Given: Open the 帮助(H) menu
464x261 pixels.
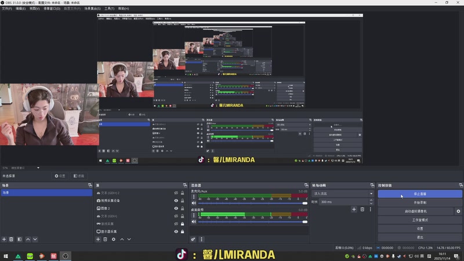Looking at the screenshot, I should click(x=124, y=9).
